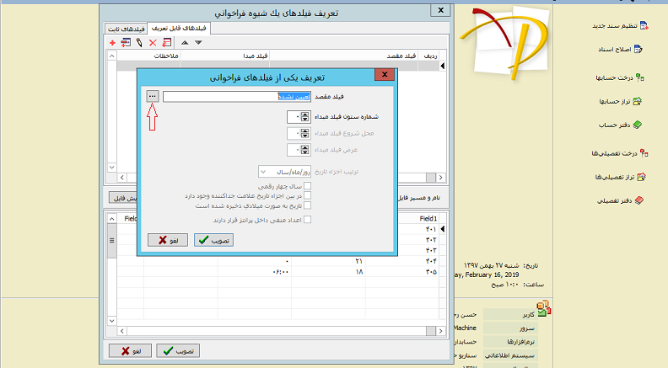Open درخت حسابها from the sidebar
The height and width of the screenshot is (368, 668).
615,77
